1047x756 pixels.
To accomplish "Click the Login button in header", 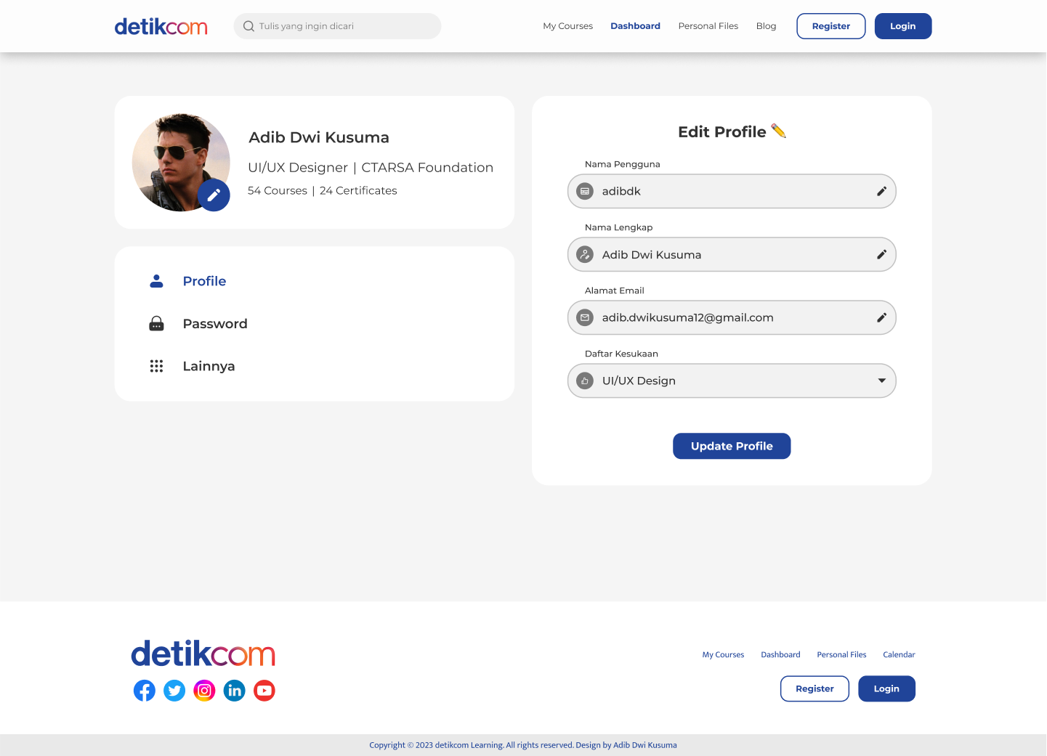I will tap(902, 26).
